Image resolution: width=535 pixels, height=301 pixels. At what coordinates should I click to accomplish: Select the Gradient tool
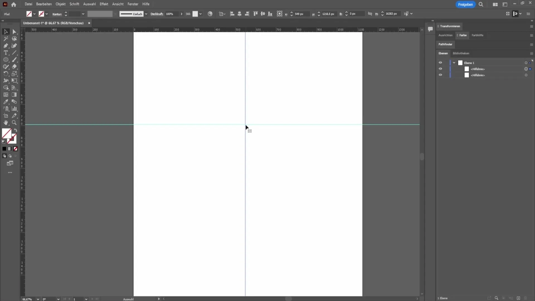point(14,95)
